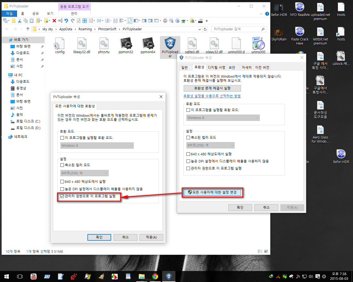Uncheck run as administrator in all-users dialog
Viewport: 353px width, 282px height.
62,196
